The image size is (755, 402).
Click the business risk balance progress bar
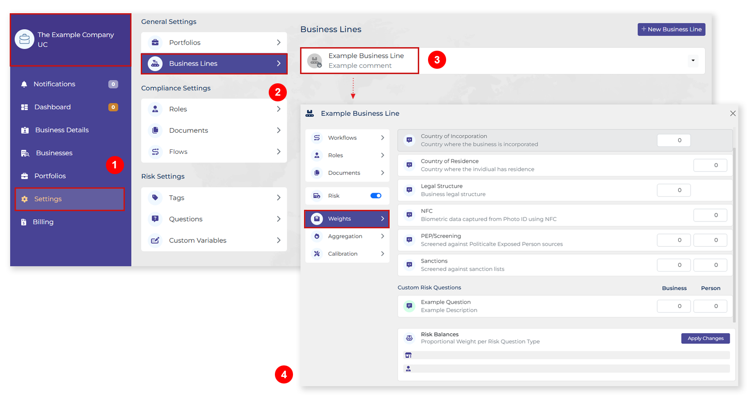tap(567, 355)
